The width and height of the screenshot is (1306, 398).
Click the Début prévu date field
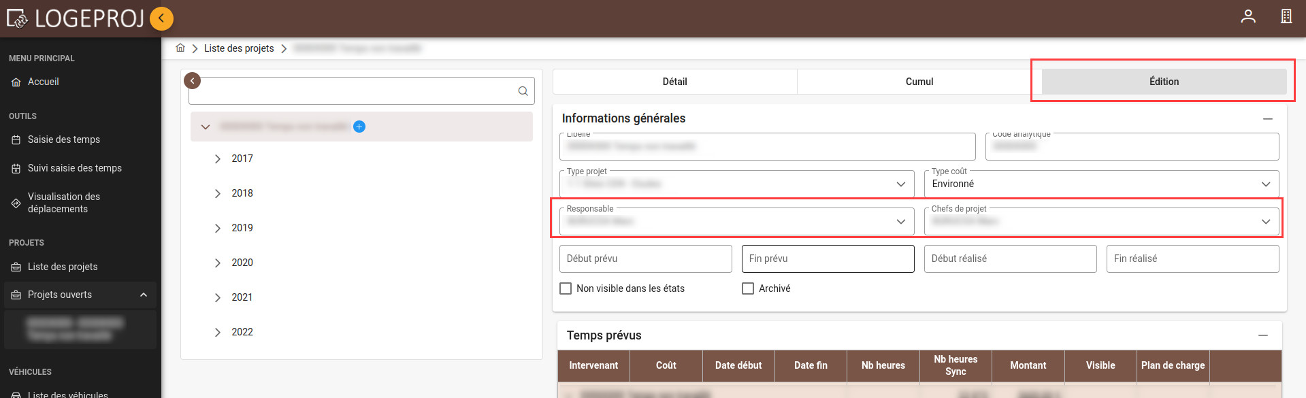pyautogui.click(x=645, y=259)
